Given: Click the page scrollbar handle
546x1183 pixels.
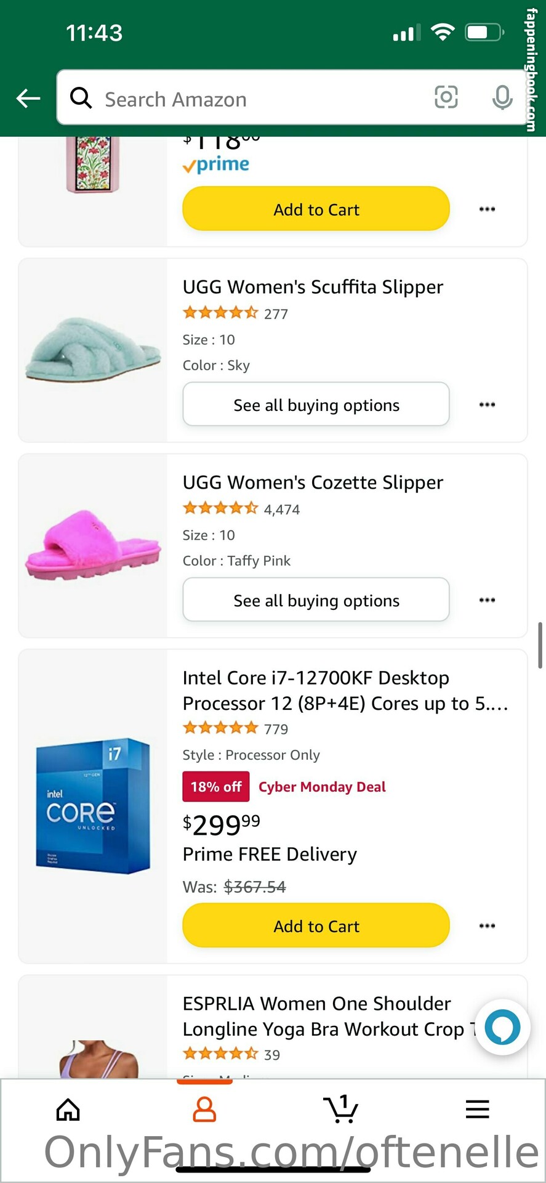Looking at the screenshot, I should coord(540,645).
